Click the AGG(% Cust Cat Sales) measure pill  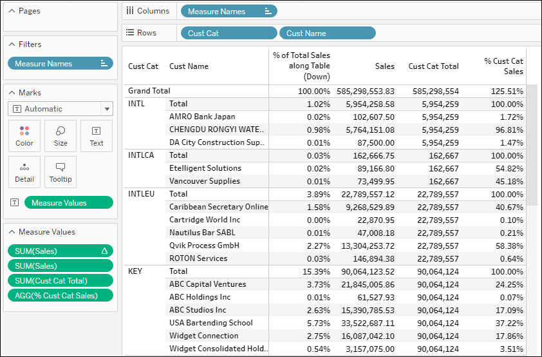click(x=61, y=295)
